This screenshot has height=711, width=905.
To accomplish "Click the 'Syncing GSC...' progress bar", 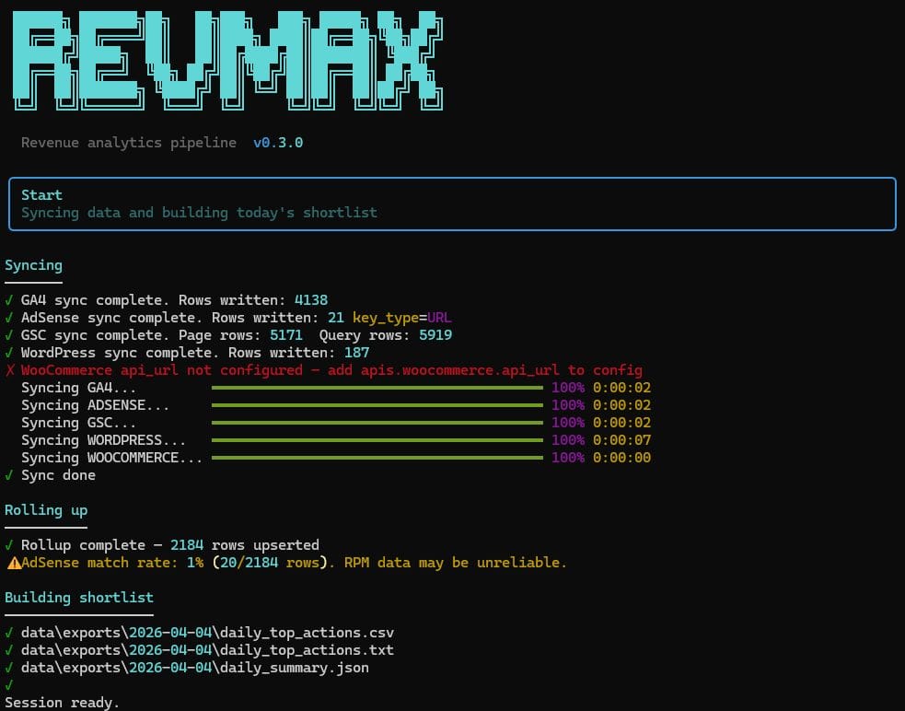I will click(x=377, y=423).
